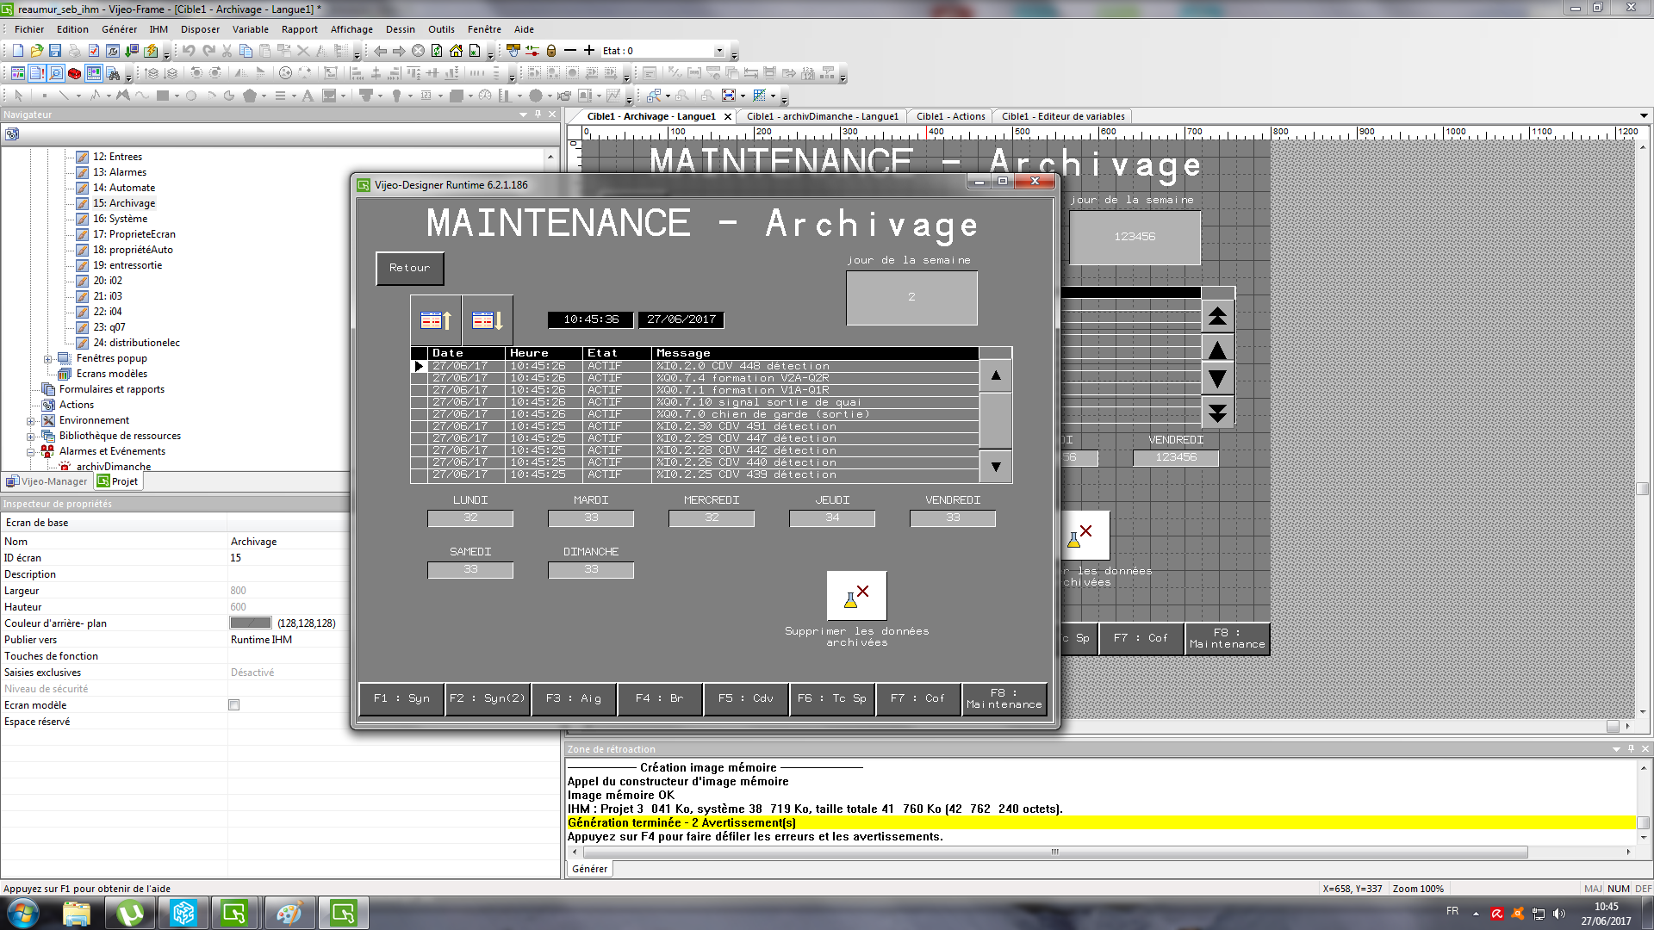Click the home screen icon in the toolbar
The image size is (1654, 930).
tap(456, 51)
